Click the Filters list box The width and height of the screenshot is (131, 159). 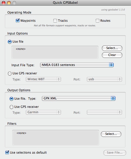[56, 138]
